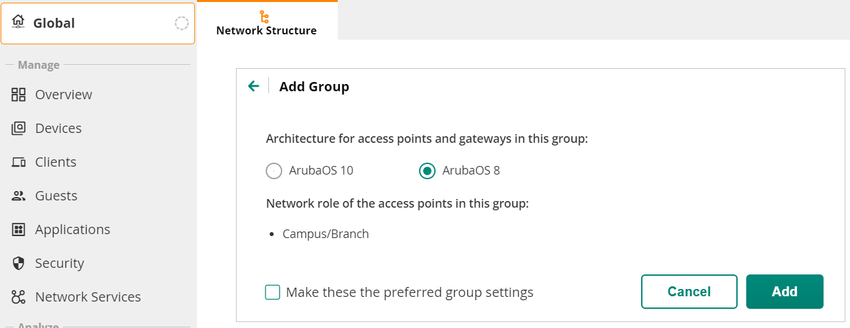Enable the preferred group settings checkbox
850x328 pixels.
272,292
